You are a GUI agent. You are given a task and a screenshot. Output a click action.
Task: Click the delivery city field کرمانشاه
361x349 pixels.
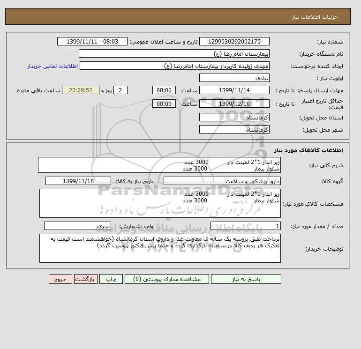point(234,129)
